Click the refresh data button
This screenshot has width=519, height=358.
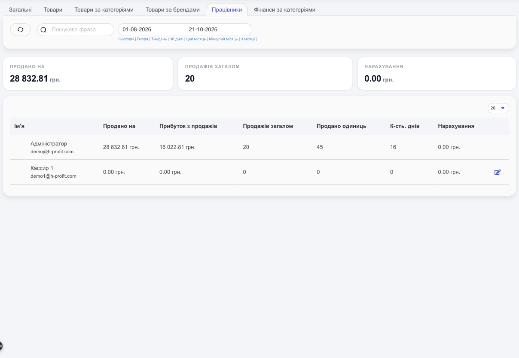(21, 30)
